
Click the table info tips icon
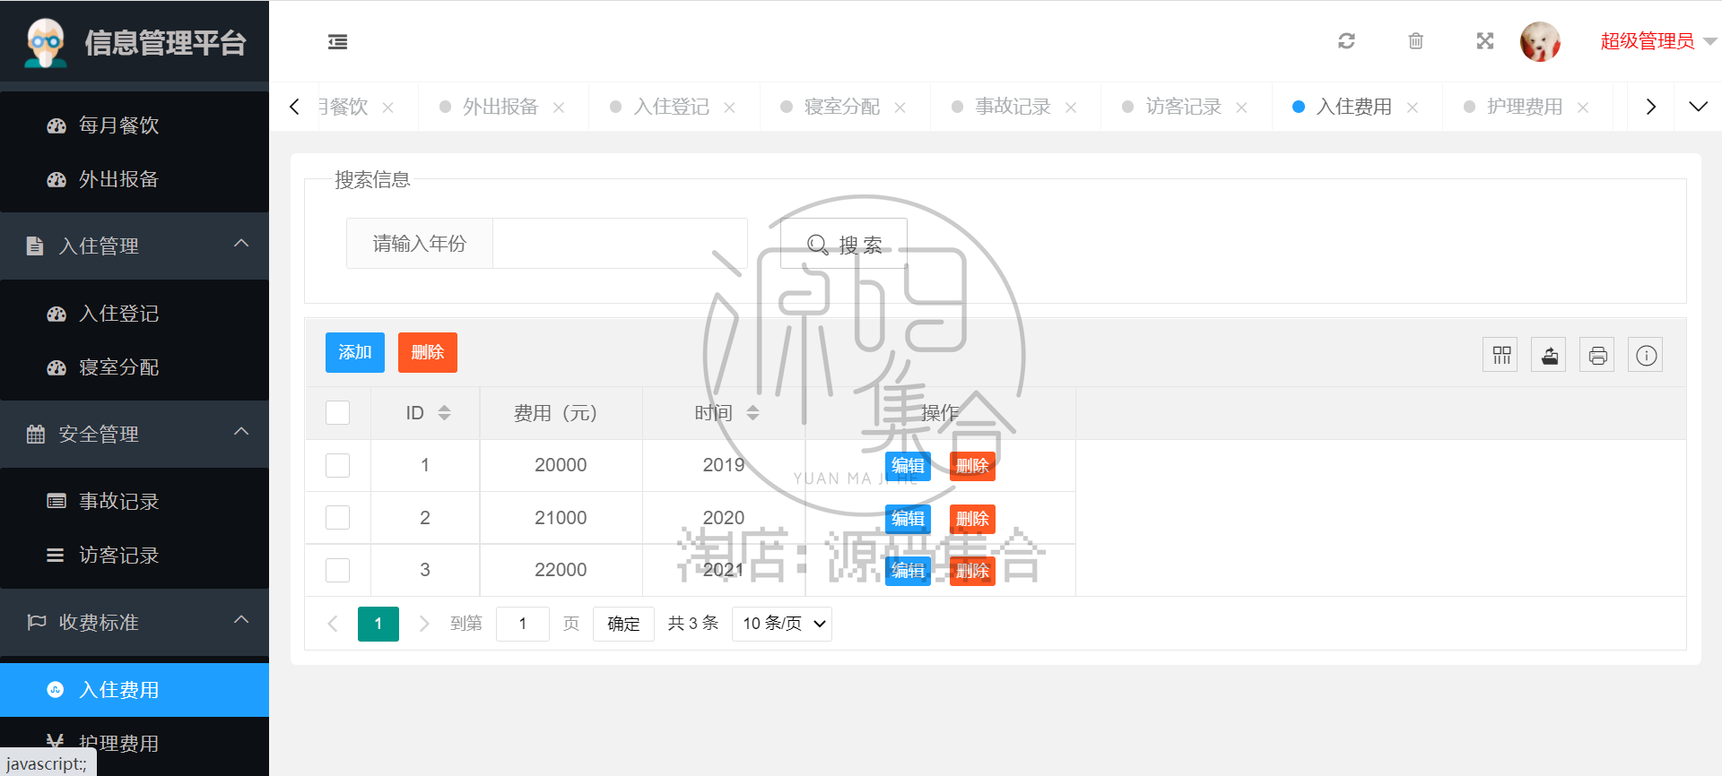1646,356
